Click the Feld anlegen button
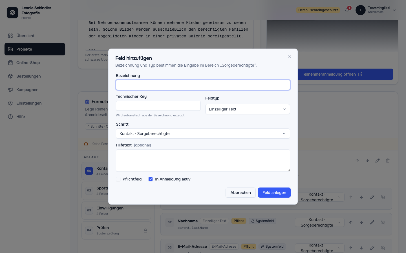 (274, 193)
